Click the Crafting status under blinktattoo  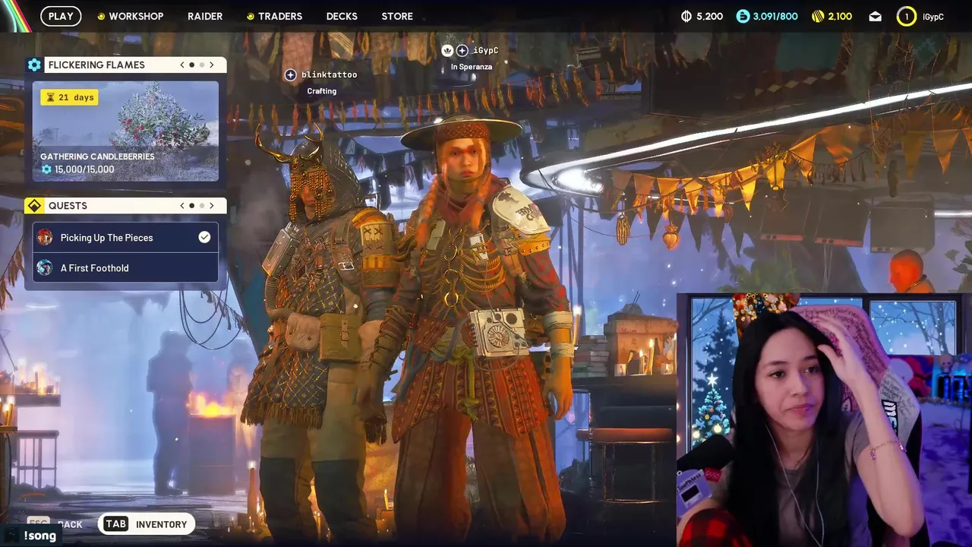click(x=321, y=91)
